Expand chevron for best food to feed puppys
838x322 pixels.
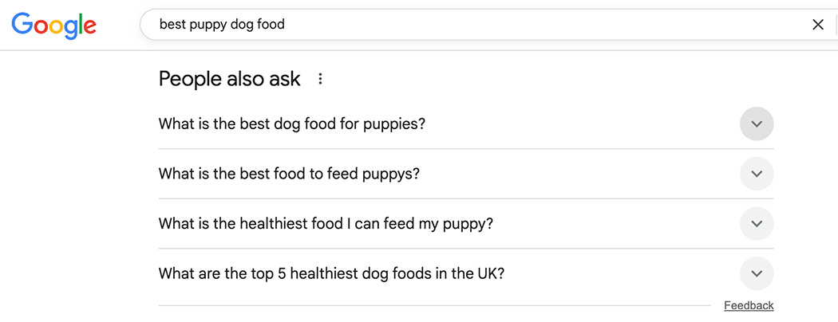(757, 174)
